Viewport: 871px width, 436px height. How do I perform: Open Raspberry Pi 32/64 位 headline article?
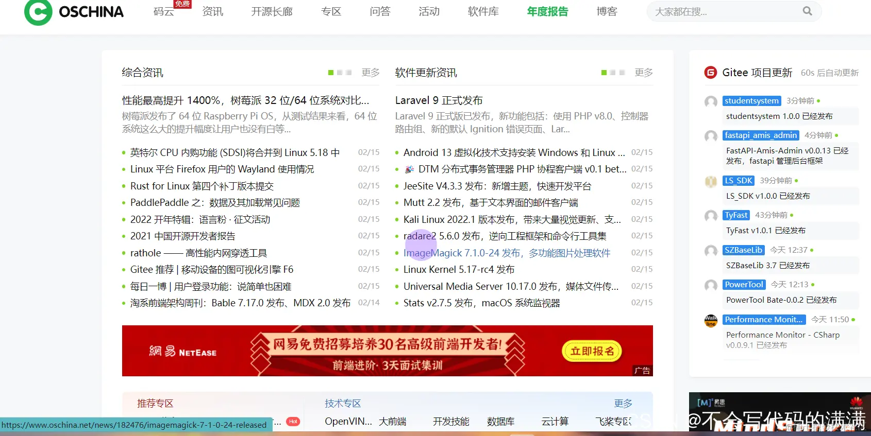pyautogui.click(x=245, y=100)
